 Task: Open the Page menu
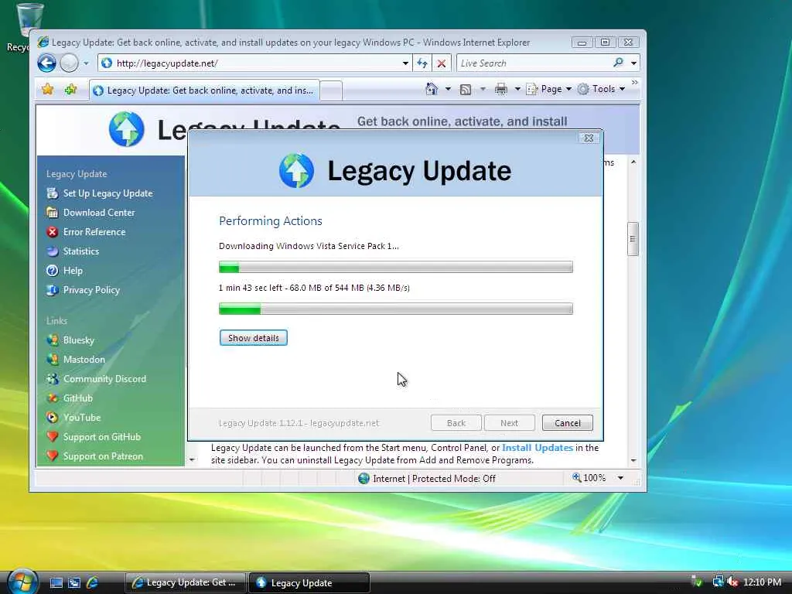pos(549,89)
